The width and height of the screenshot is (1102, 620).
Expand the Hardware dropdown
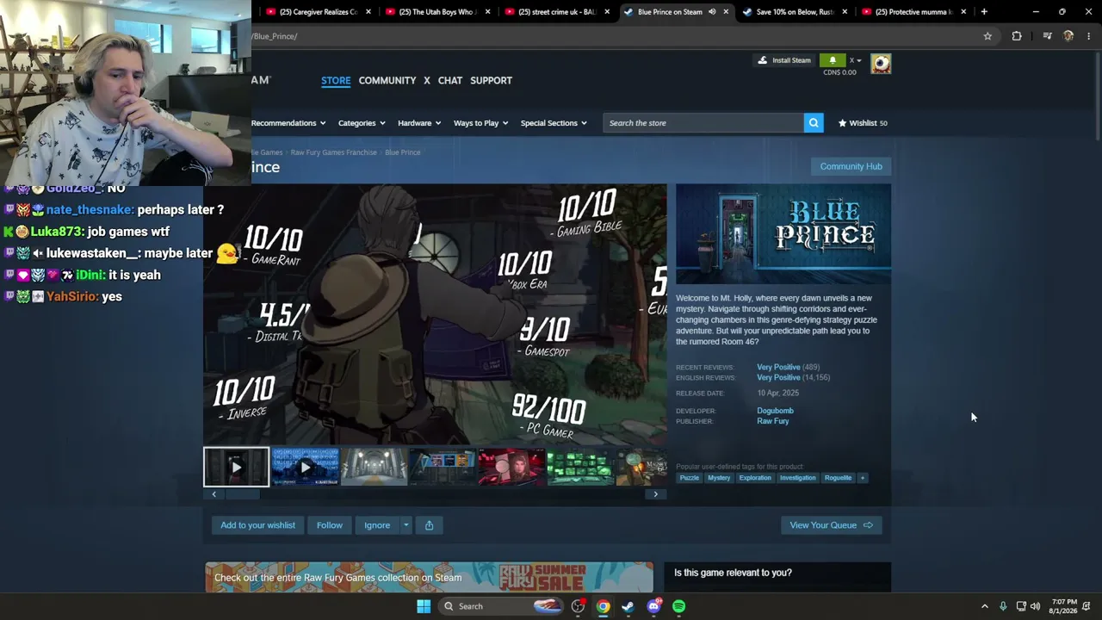click(419, 123)
